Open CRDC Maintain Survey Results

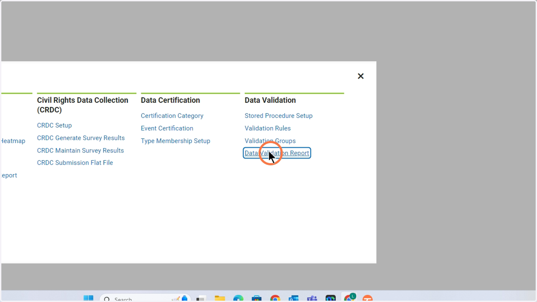point(80,151)
